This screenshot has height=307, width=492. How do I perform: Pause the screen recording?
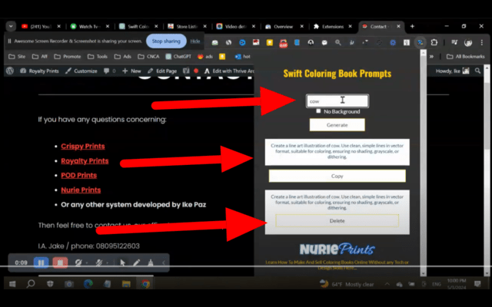pyautogui.click(x=41, y=262)
